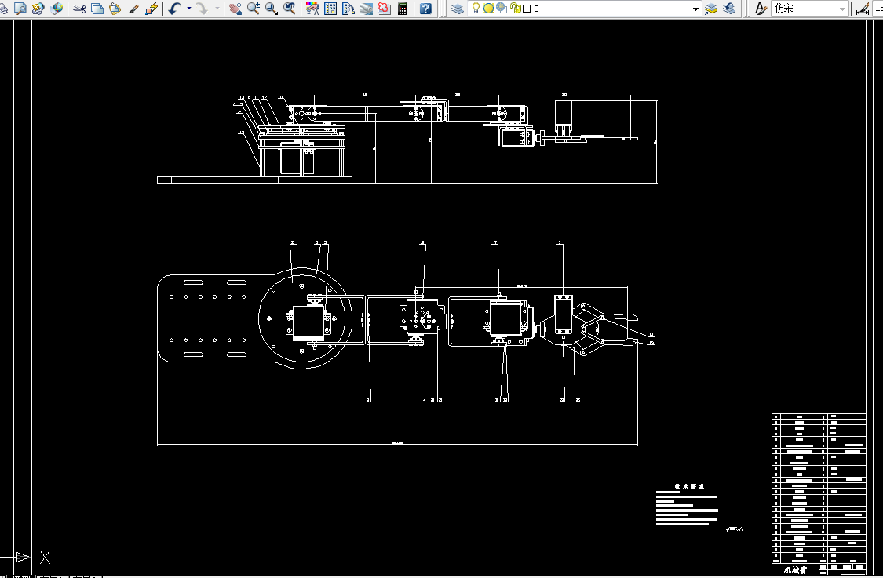Undo the last action
The width and height of the screenshot is (883, 578).
coord(174,9)
